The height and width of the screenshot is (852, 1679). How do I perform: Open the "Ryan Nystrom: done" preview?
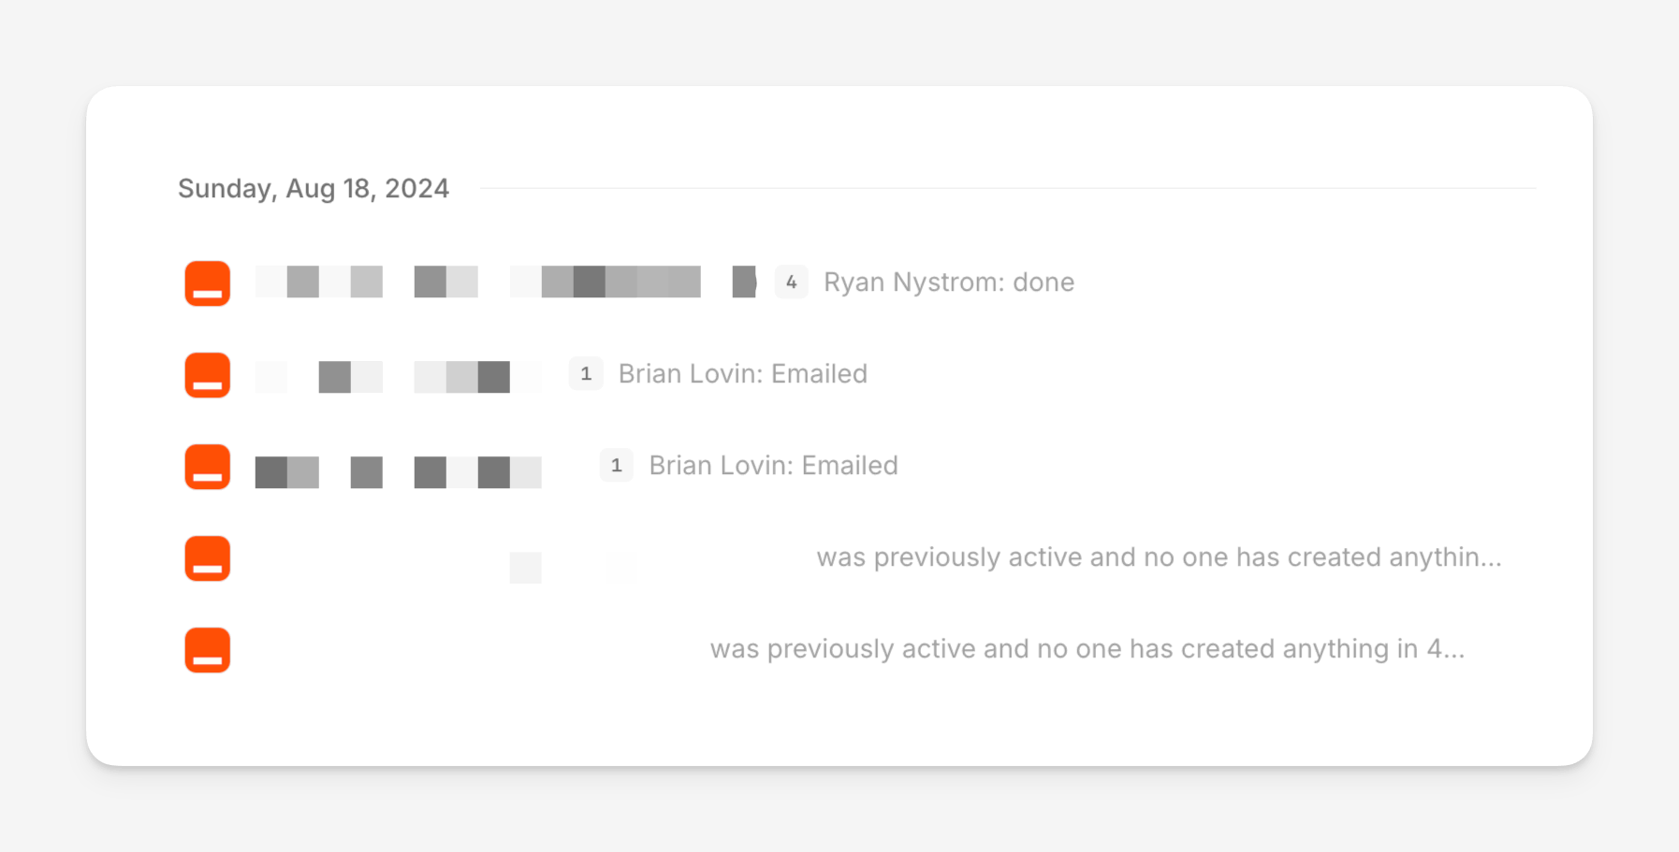948,282
